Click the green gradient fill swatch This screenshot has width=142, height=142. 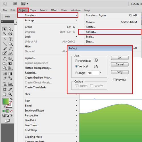6,101
